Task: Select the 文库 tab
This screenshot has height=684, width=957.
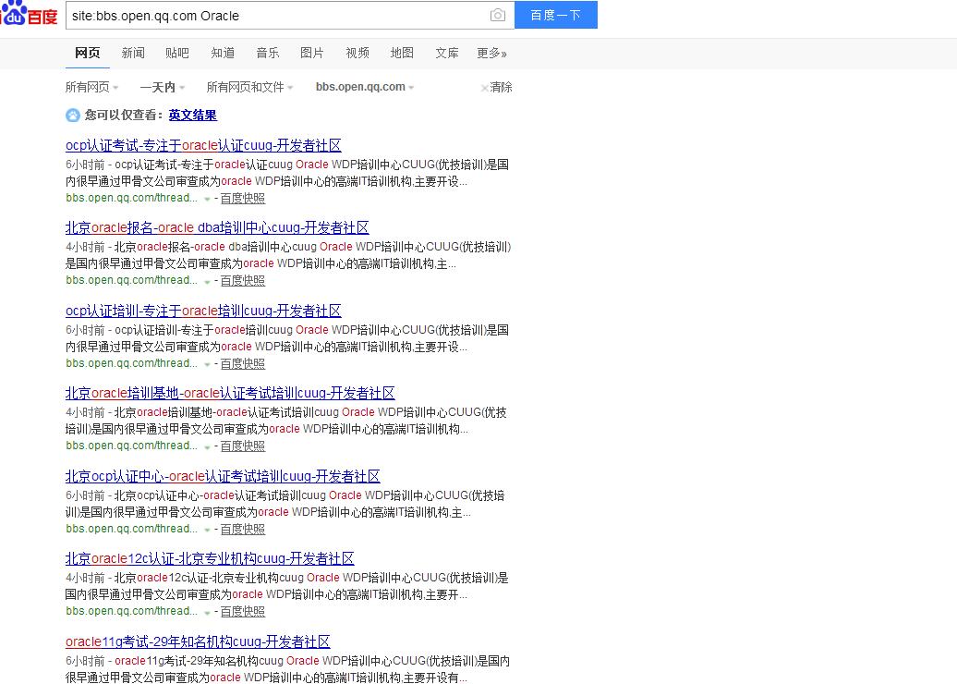Action: tap(446, 53)
